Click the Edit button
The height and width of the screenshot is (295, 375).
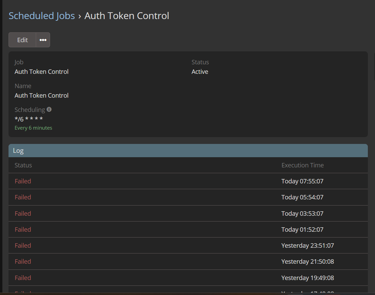coord(22,40)
